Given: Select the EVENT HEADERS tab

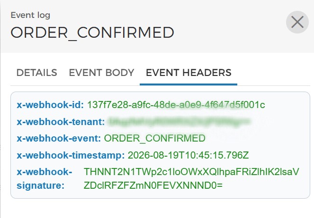Looking at the screenshot, I should point(188,73).
